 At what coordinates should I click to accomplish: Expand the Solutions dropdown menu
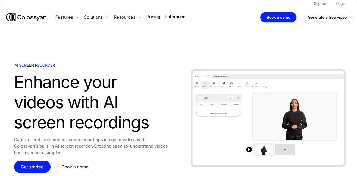point(96,17)
